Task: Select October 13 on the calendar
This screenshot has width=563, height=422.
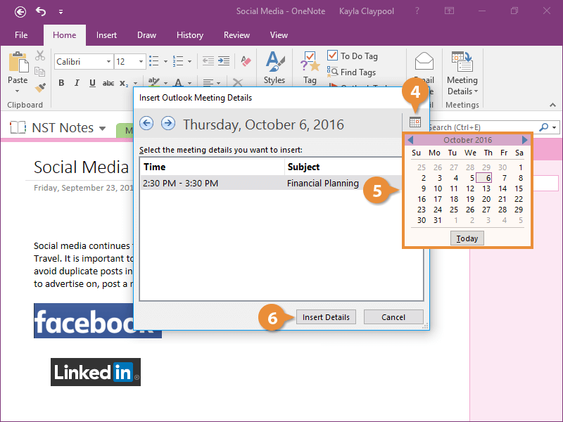Action: pos(486,188)
